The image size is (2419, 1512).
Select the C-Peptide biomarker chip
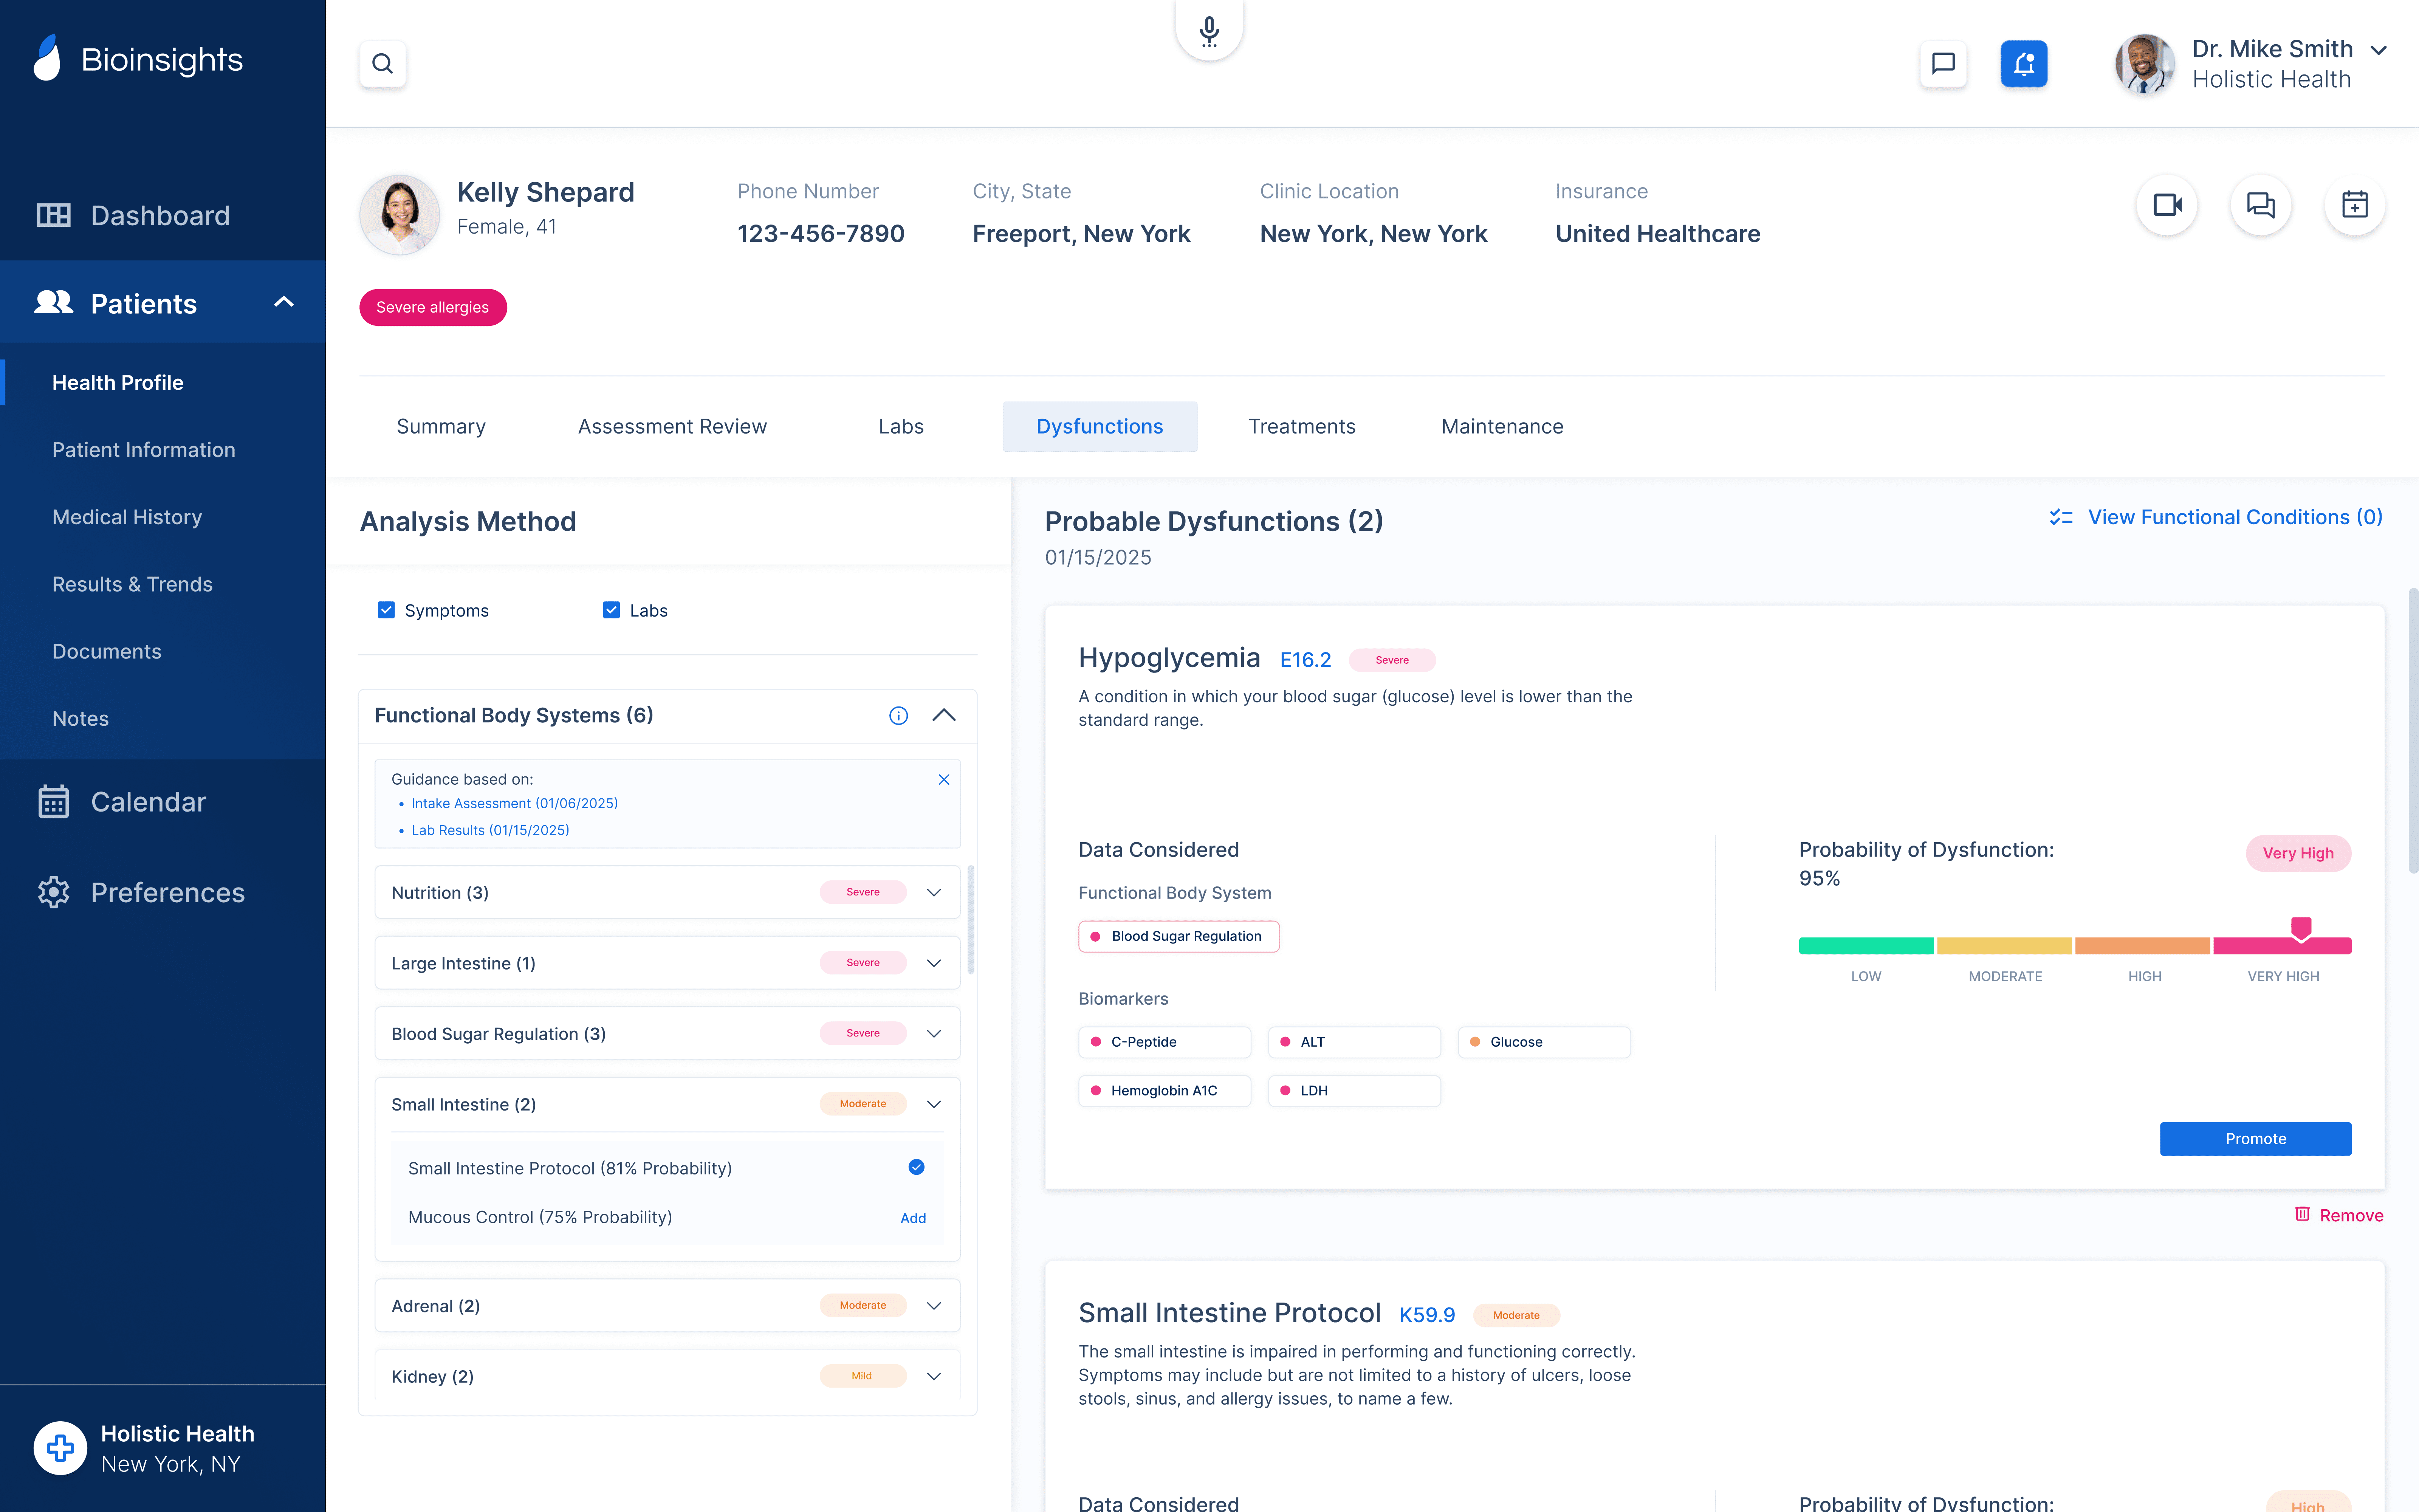coord(1165,1042)
